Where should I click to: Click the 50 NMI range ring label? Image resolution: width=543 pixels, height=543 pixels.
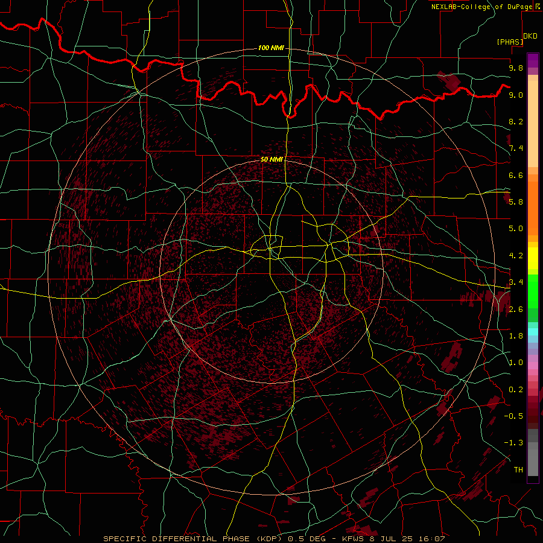point(271,159)
